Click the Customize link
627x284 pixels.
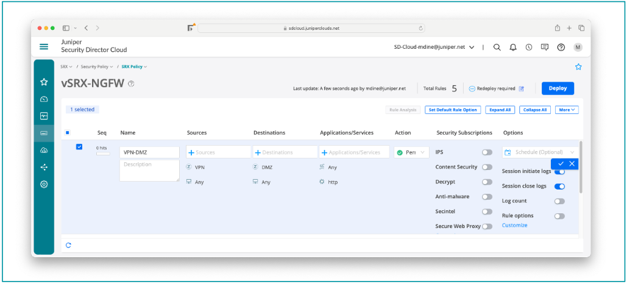[x=514, y=225]
